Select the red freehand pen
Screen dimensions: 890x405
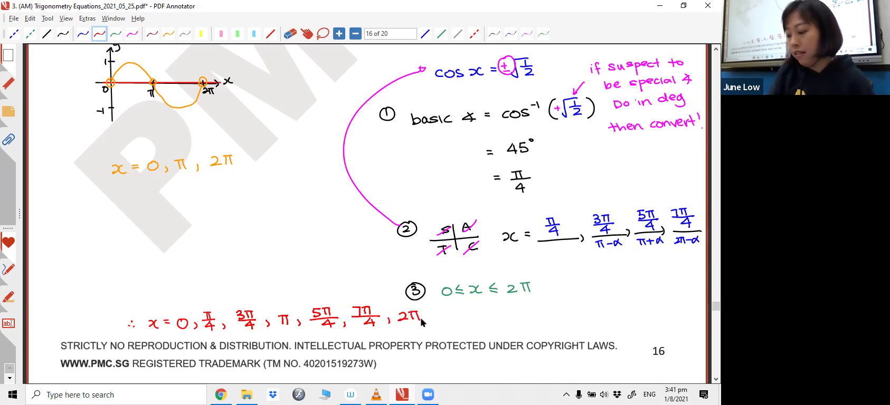pos(99,34)
